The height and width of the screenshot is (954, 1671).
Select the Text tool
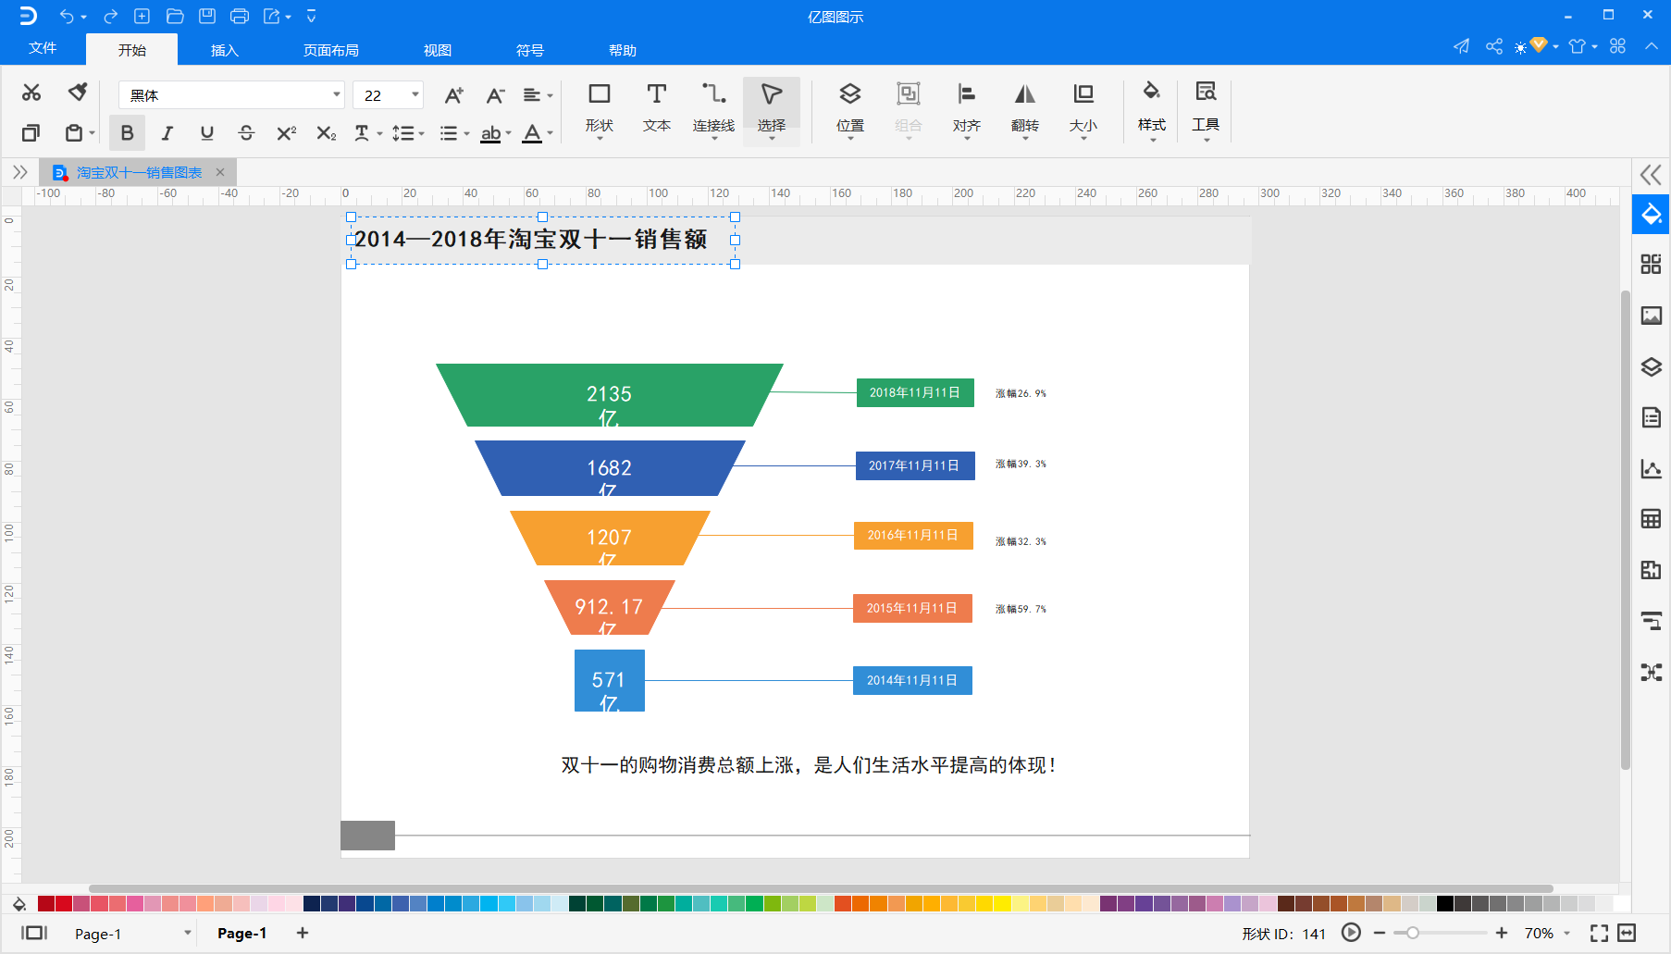point(657,109)
